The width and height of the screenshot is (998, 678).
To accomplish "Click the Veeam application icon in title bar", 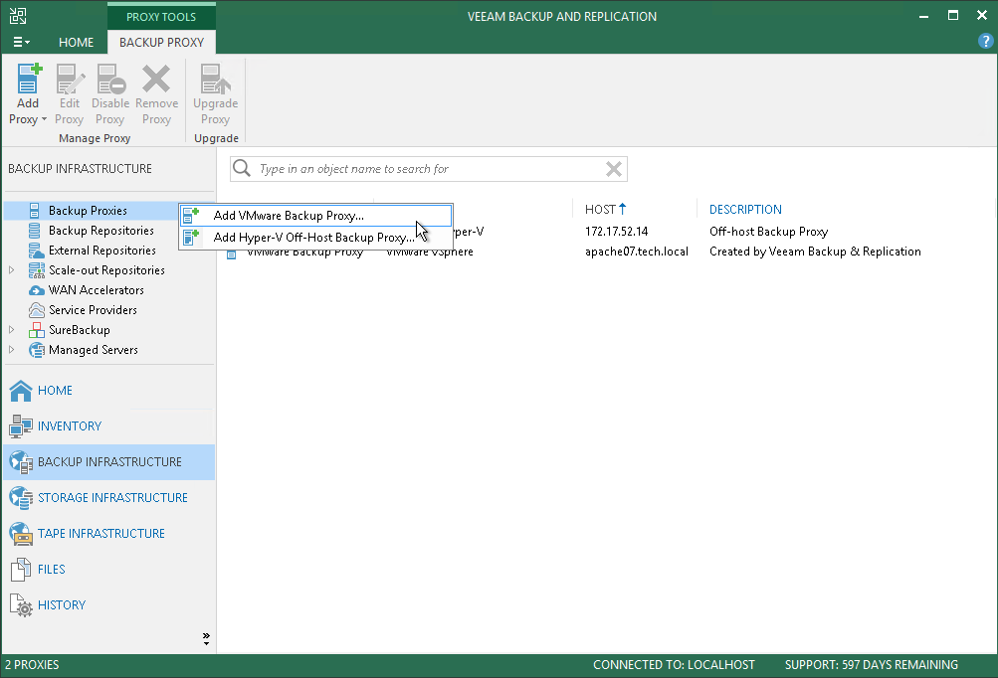I will point(18,16).
